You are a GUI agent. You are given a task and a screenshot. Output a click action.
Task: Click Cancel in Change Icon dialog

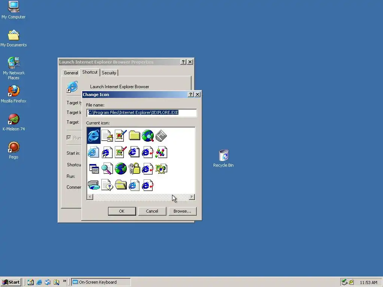[152, 211]
